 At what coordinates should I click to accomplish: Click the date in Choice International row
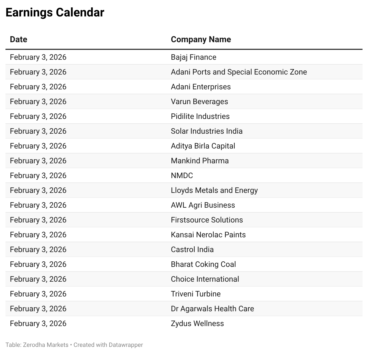pyautogui.click(x=38, y=279)
